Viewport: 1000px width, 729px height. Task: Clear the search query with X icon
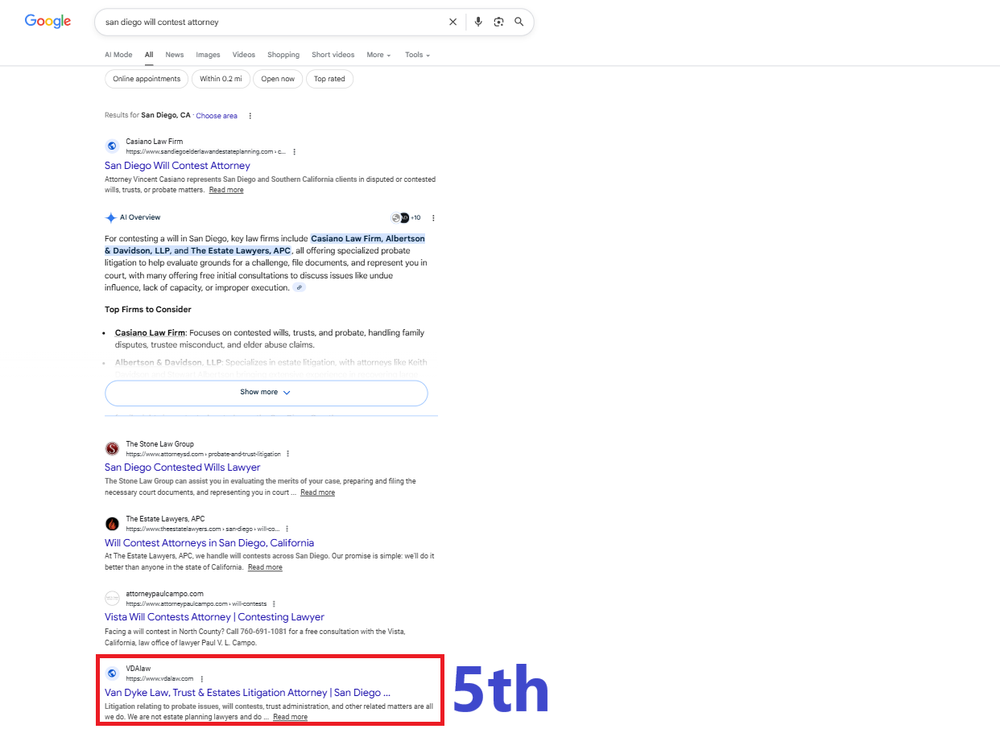pos(452,22)
